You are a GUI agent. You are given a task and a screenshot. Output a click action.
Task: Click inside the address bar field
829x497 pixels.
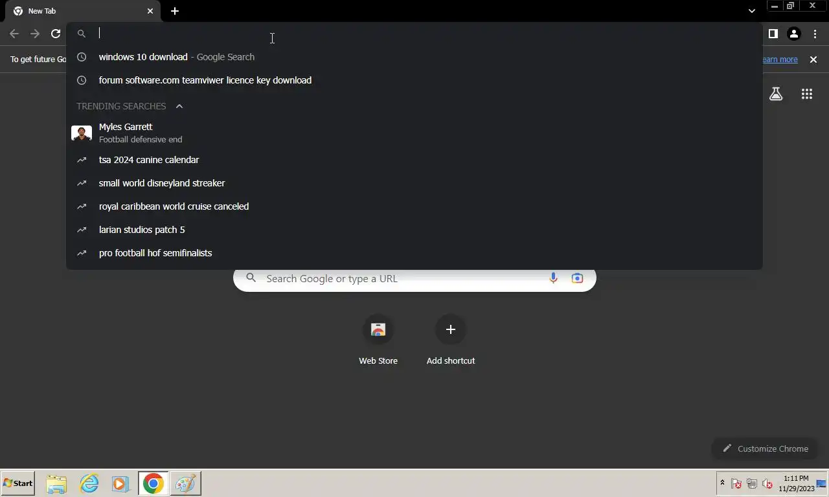coord(414,34)
